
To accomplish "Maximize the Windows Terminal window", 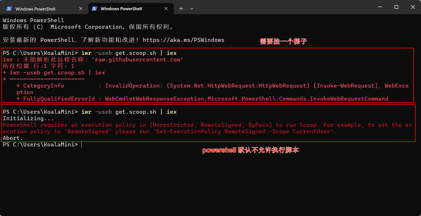I will 396,7.
